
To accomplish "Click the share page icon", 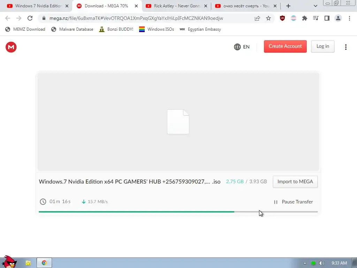I will point(257,18).
